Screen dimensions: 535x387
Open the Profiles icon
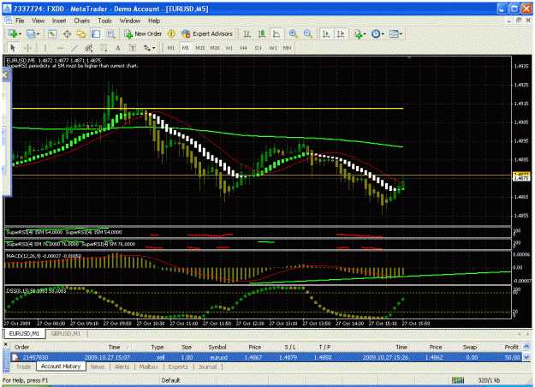[32, 33]
